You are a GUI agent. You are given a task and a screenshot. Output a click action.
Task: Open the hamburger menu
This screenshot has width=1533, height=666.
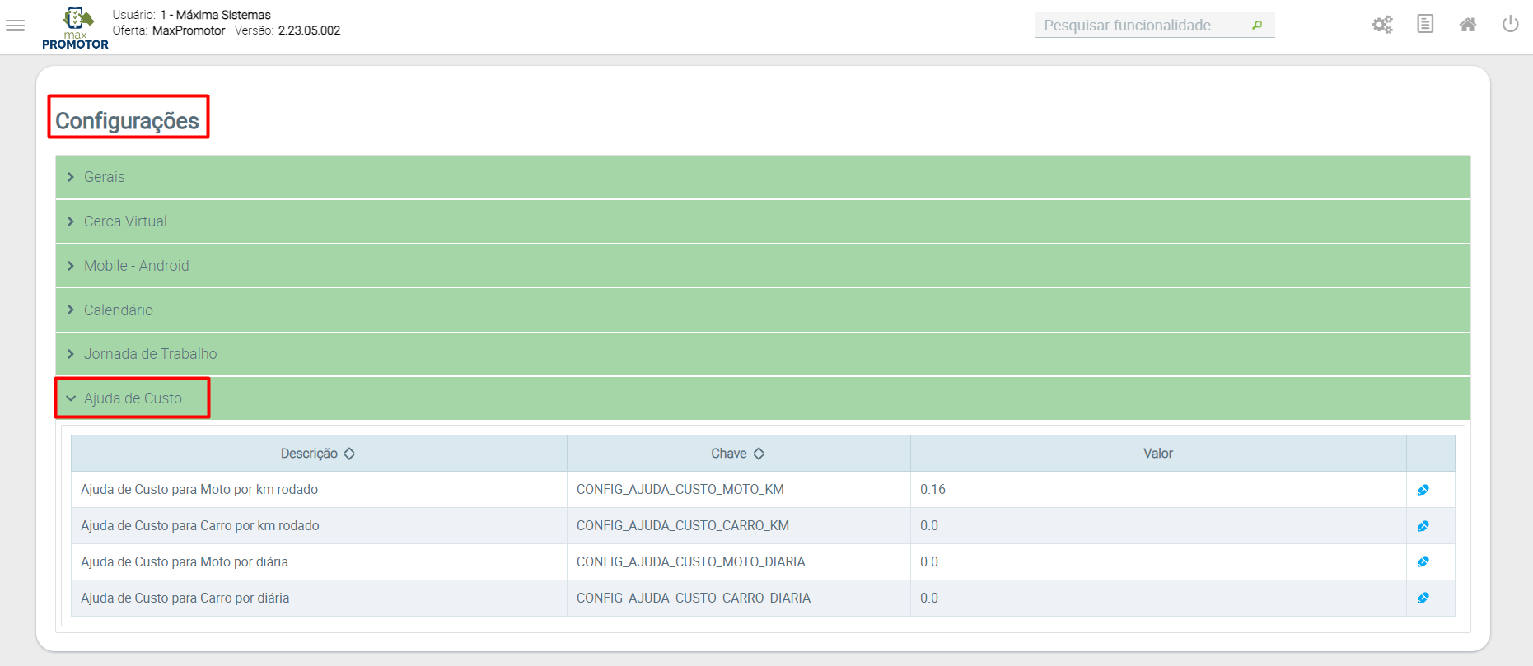tap(16, 26)
